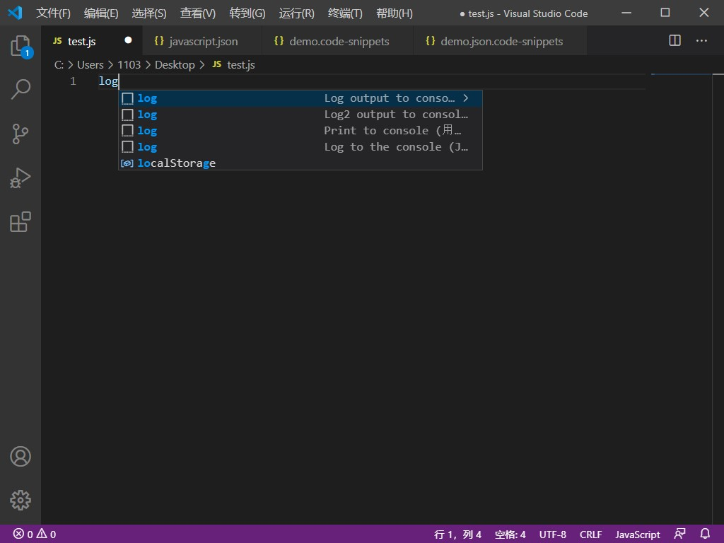Open the 编辑(E) menu
This screenshot has width=724, height=543.
[x=101, y=13]
